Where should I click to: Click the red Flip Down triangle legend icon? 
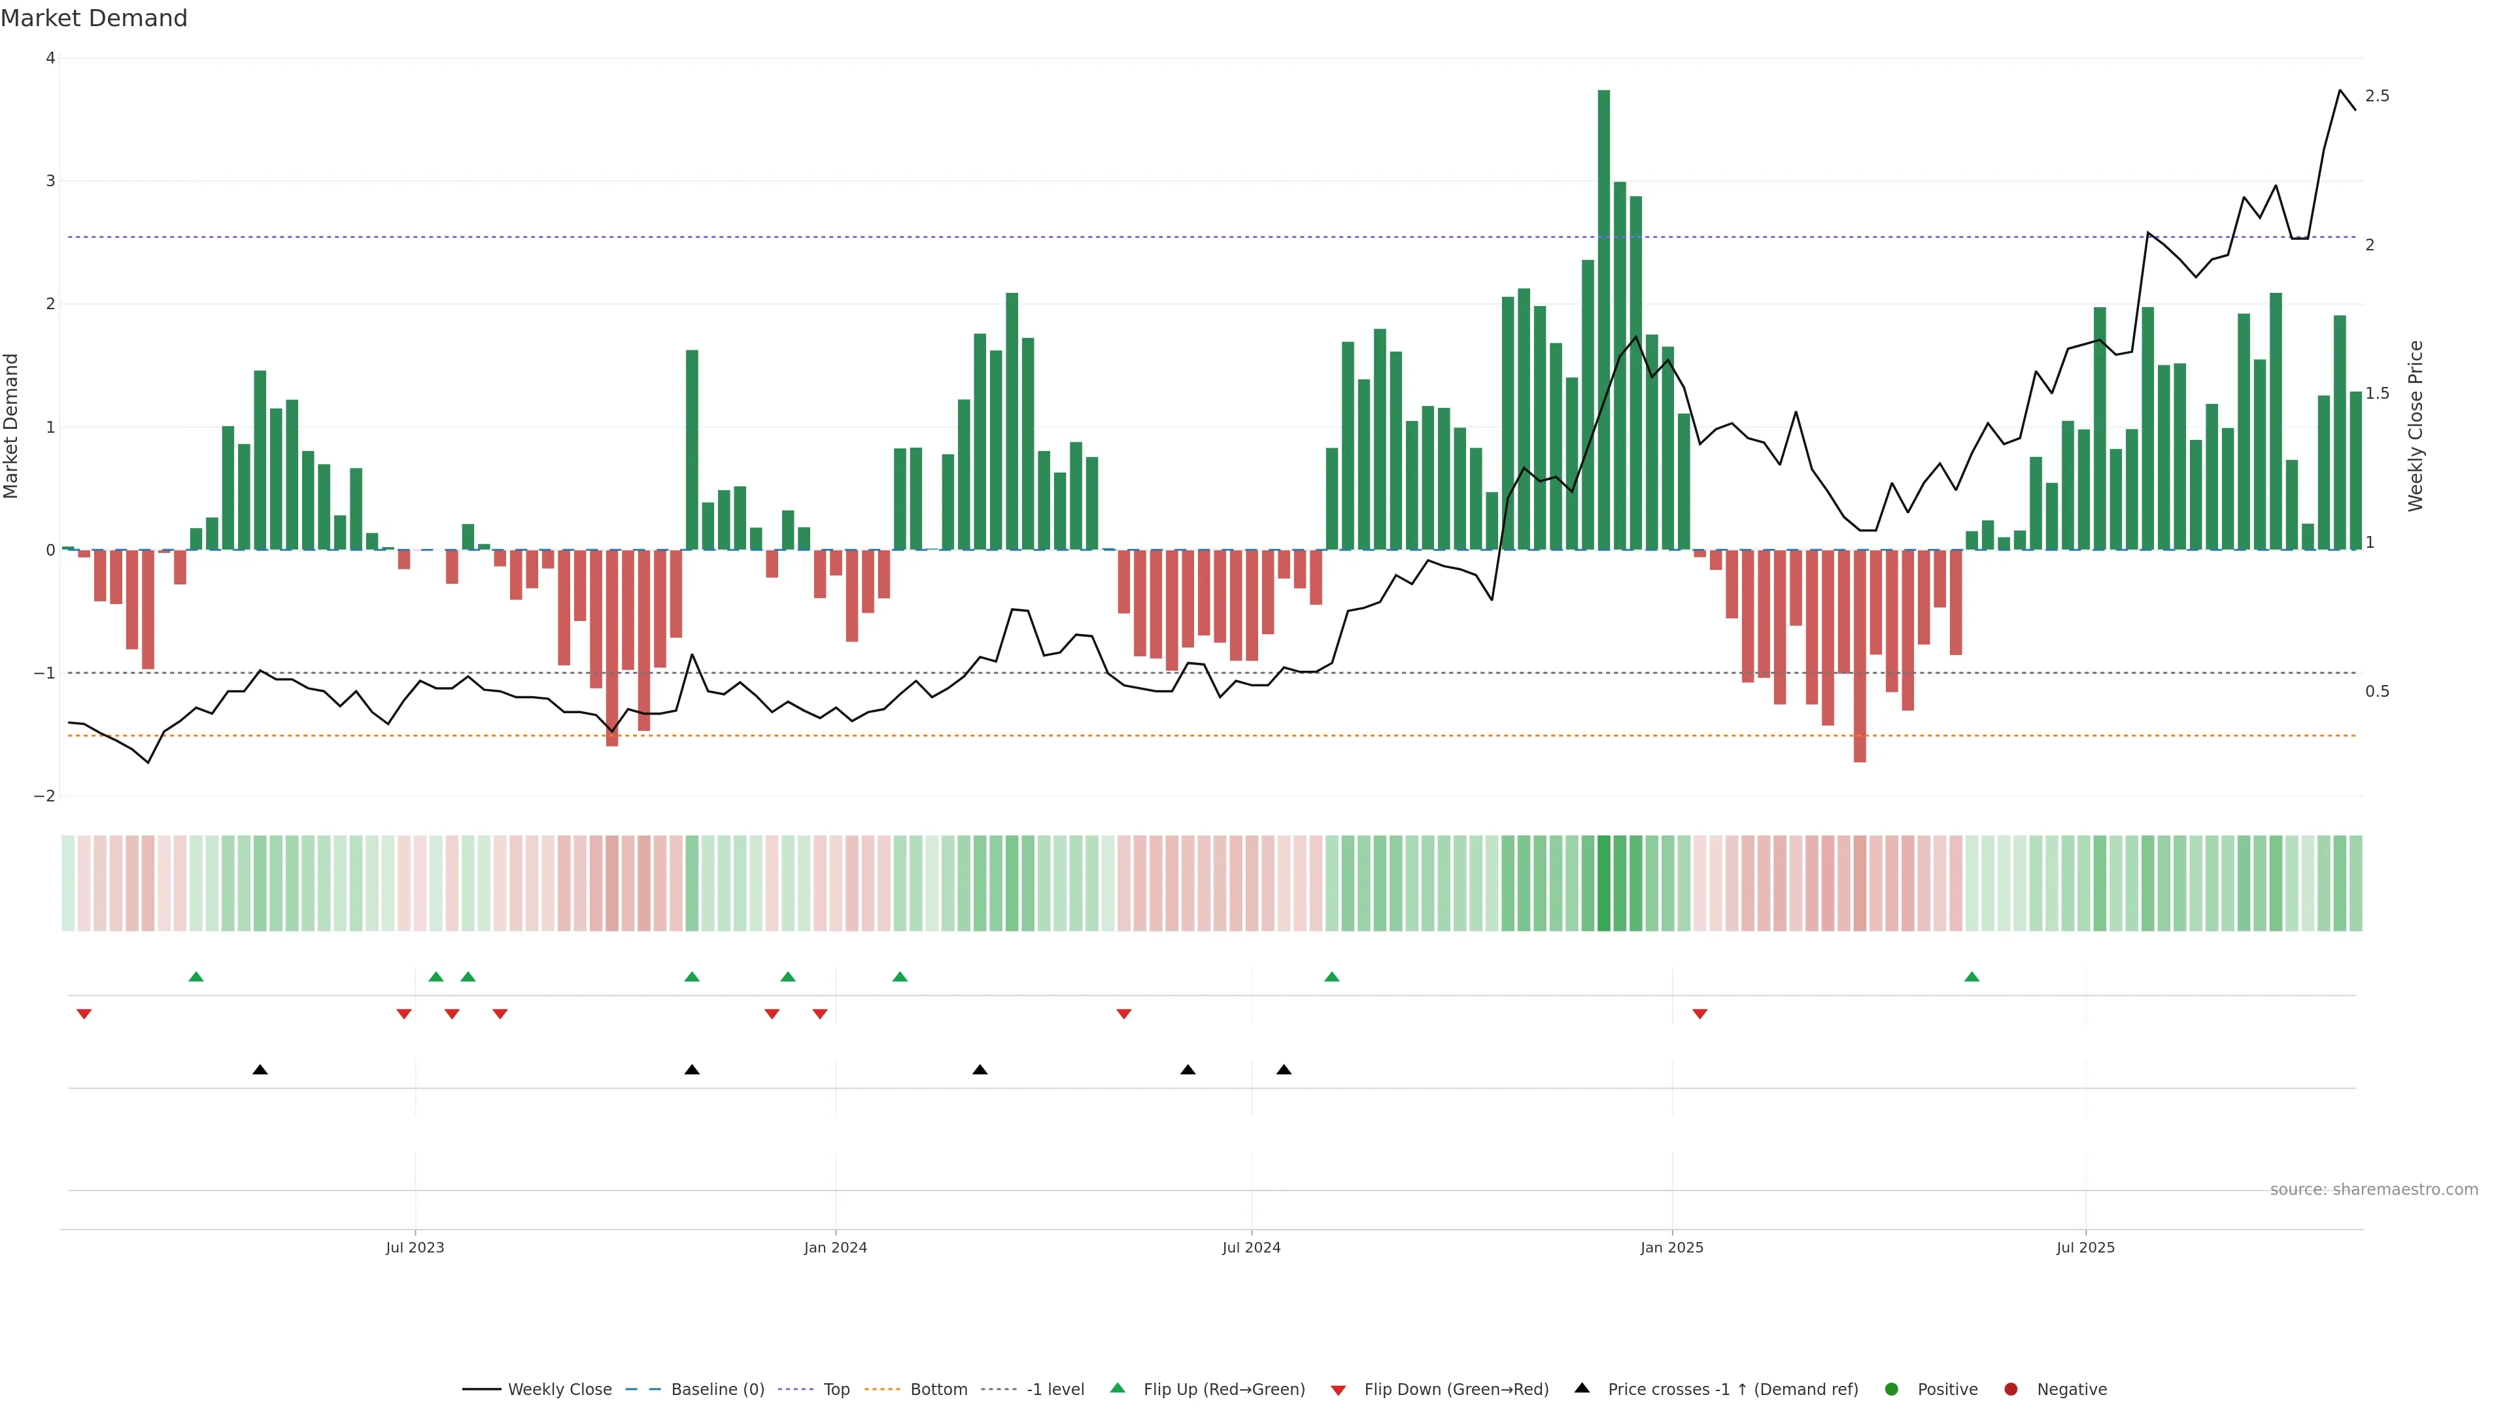1339,1390
